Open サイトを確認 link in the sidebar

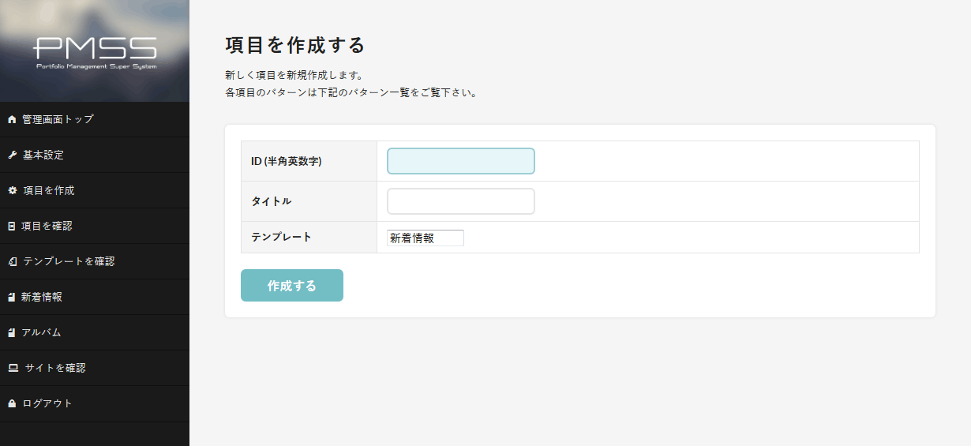95,368
